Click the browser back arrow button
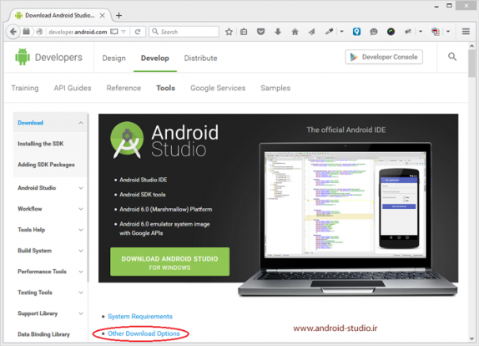 pyautogui.click(x=13, y=32)
